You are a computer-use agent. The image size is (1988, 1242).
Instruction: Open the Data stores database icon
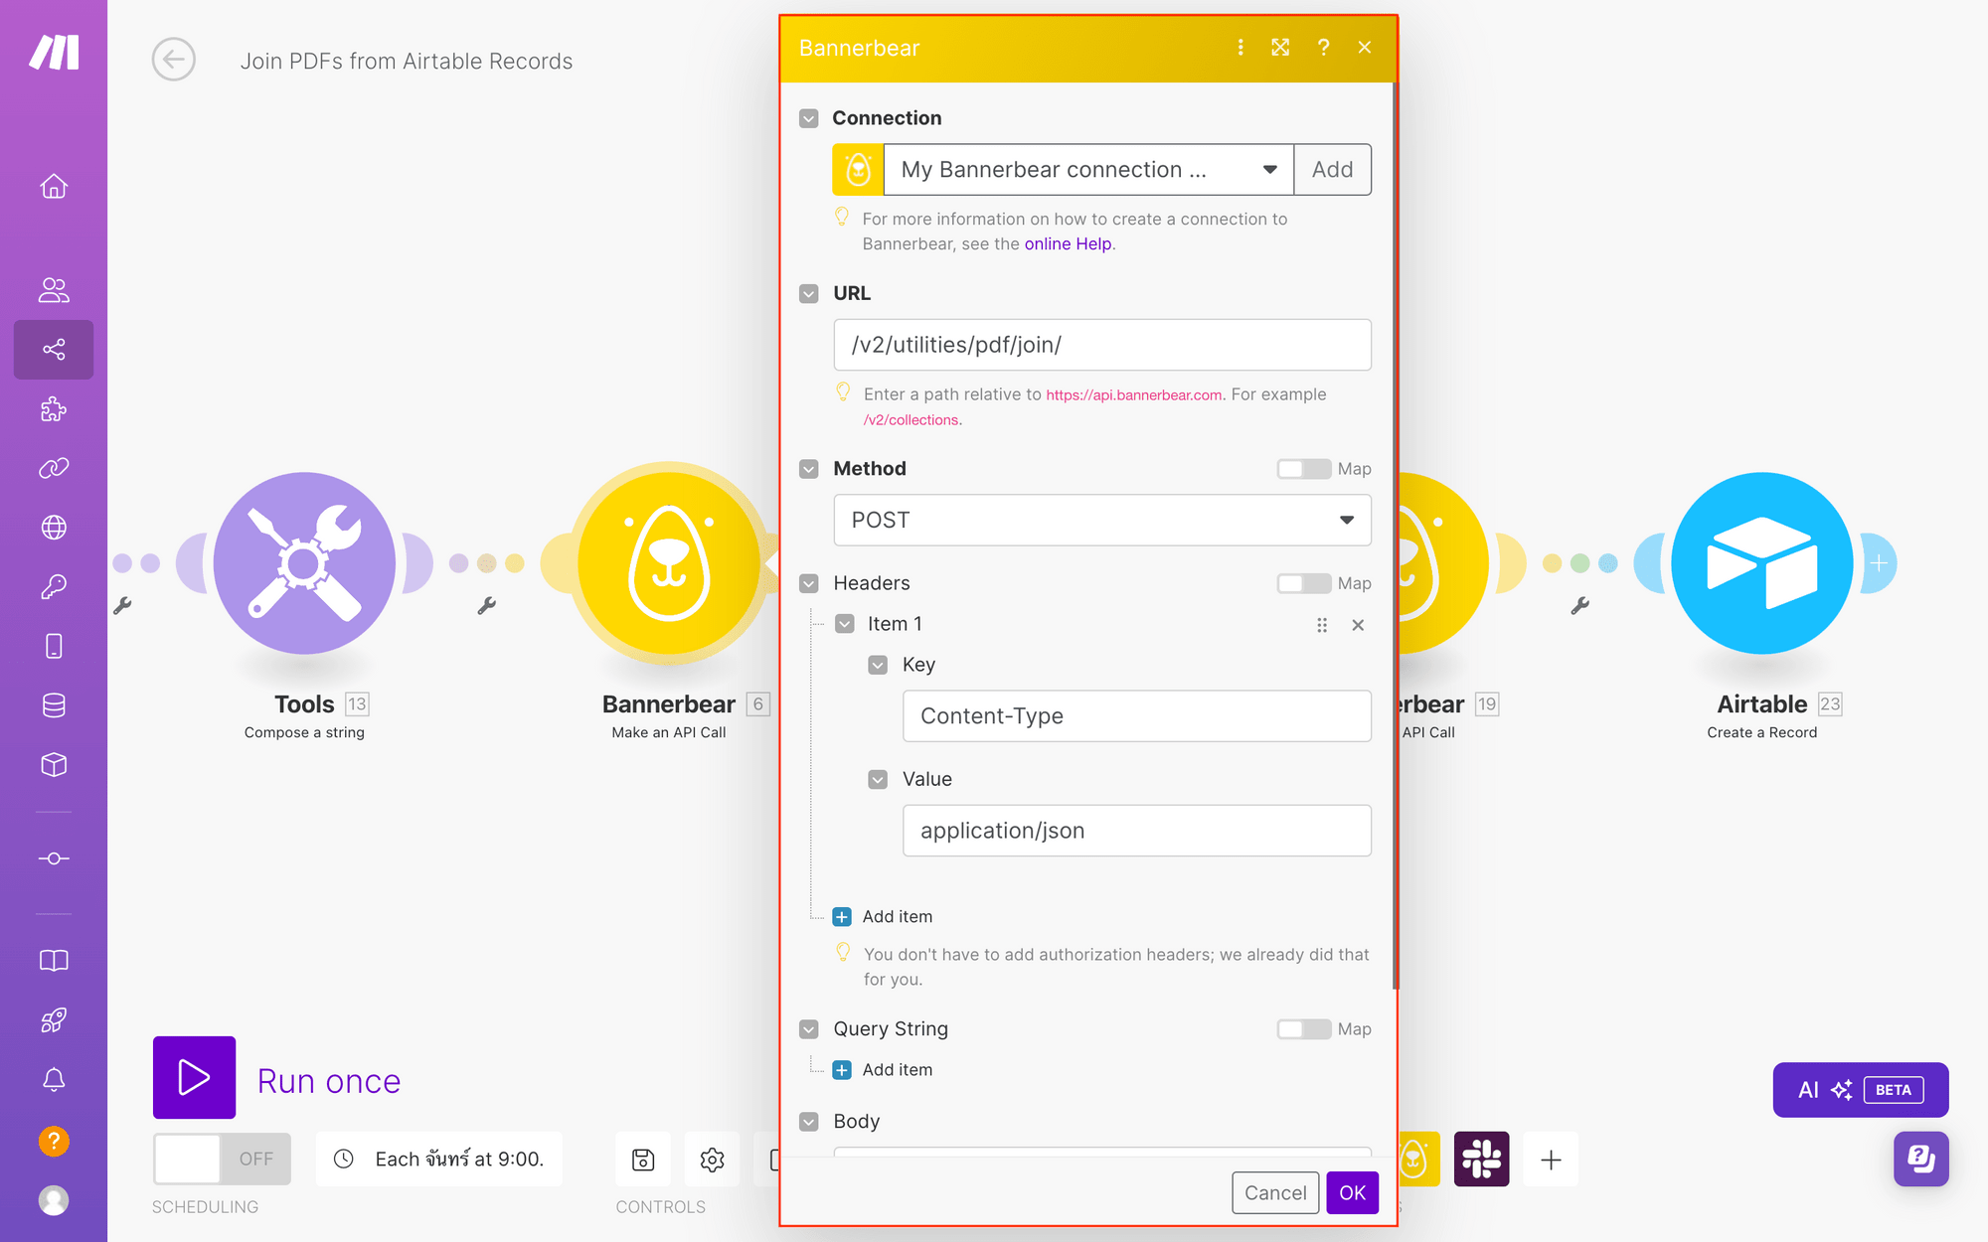point(54,704)
